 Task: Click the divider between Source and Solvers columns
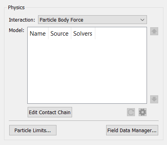click(71, 33)
